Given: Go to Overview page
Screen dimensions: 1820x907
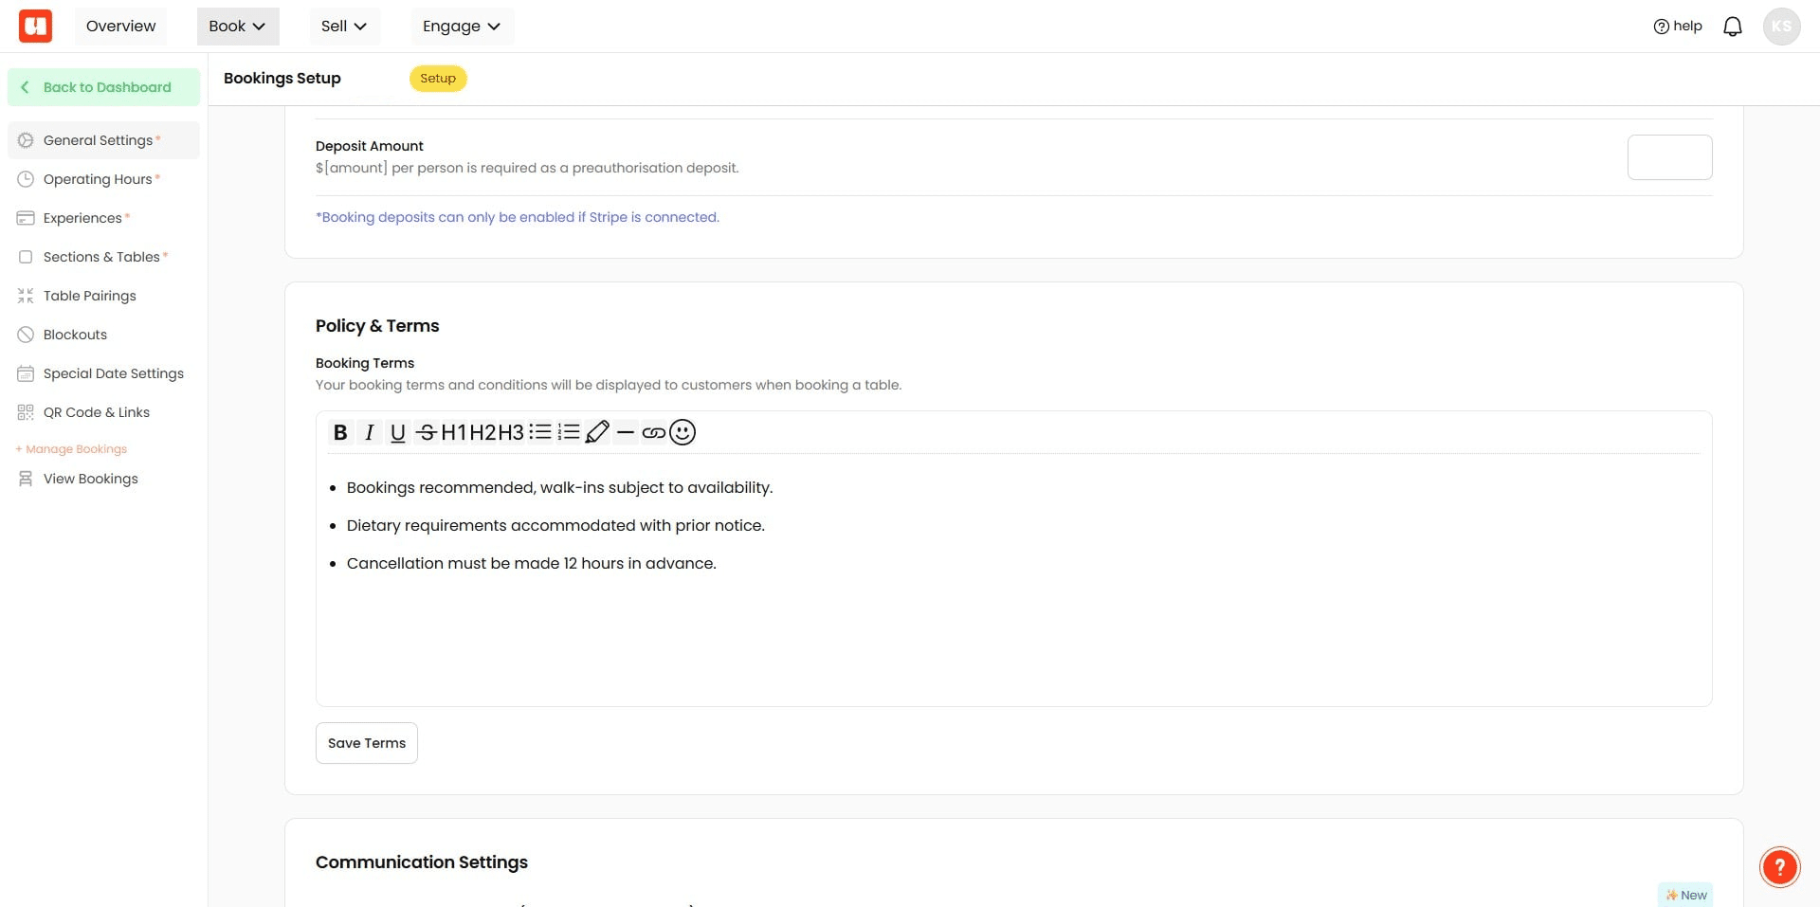Looking at the screenshot, I should tap(120, 27).
